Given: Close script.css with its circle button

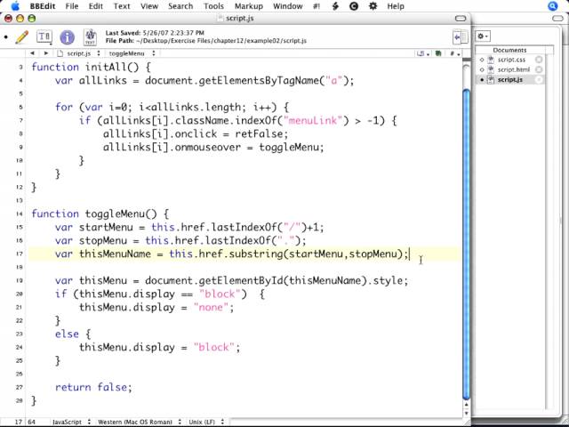Looking at the screenshot, I should [x=539, y=60].
